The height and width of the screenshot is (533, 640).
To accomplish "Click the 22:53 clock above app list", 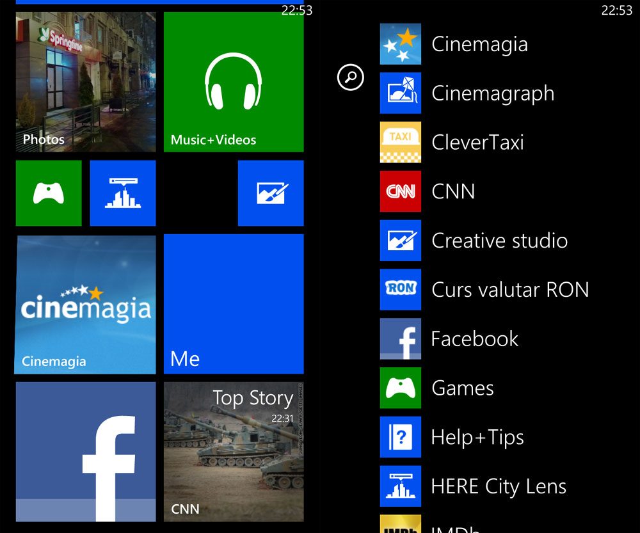I will pos(617,10).
